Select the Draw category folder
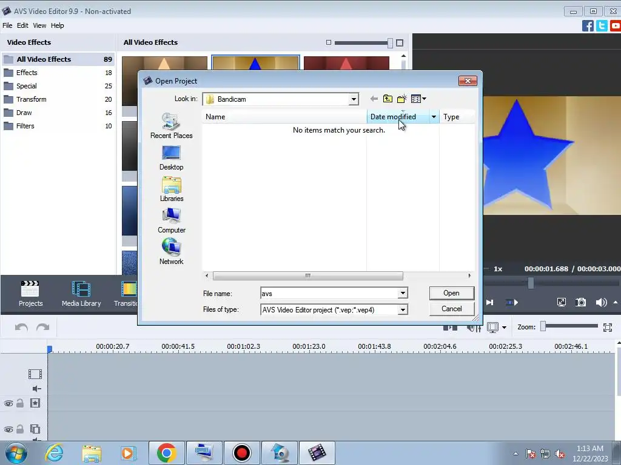Screen dimensions: 621x465 58,113
